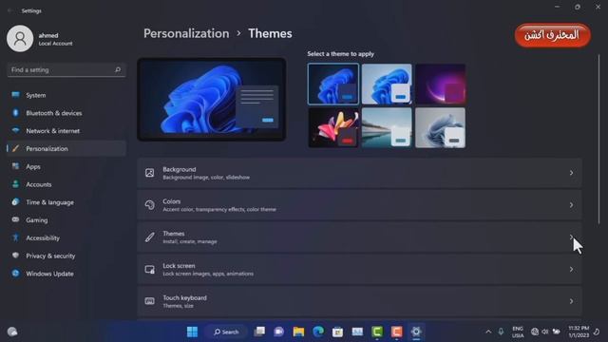Image resolution: width=608 pixels, height=342 pixels.
Task: Click the System monitor icon in sidebar
Action: point(15,95)
